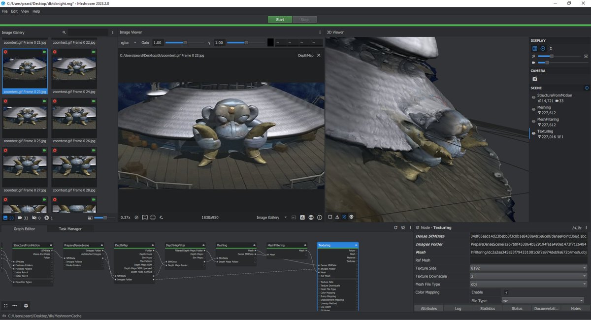
Task: Toggle the image statistics chart icon
Action: point(302,217)
